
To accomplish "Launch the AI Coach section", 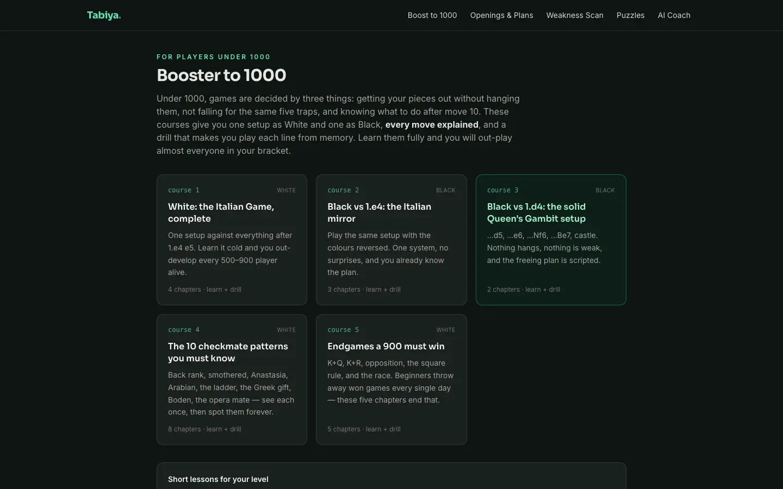I will (674, 15).
